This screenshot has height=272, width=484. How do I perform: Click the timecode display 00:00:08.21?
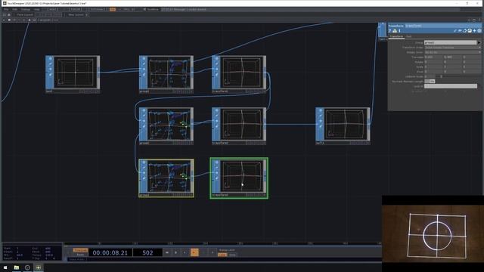(x=110, y=252)
